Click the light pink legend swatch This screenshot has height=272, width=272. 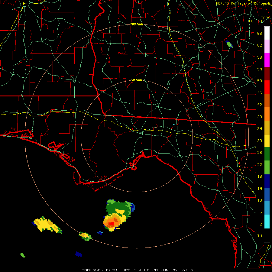(x=267, y=46)
